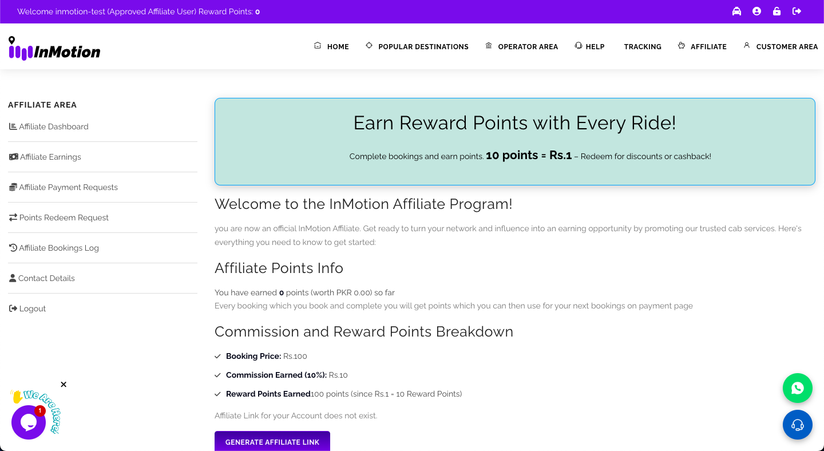This screenshot has width=824, height=451.
Task: Open Affiliate Earnings in sidebar
Action: pyautogui.click(x=50, y=157)
